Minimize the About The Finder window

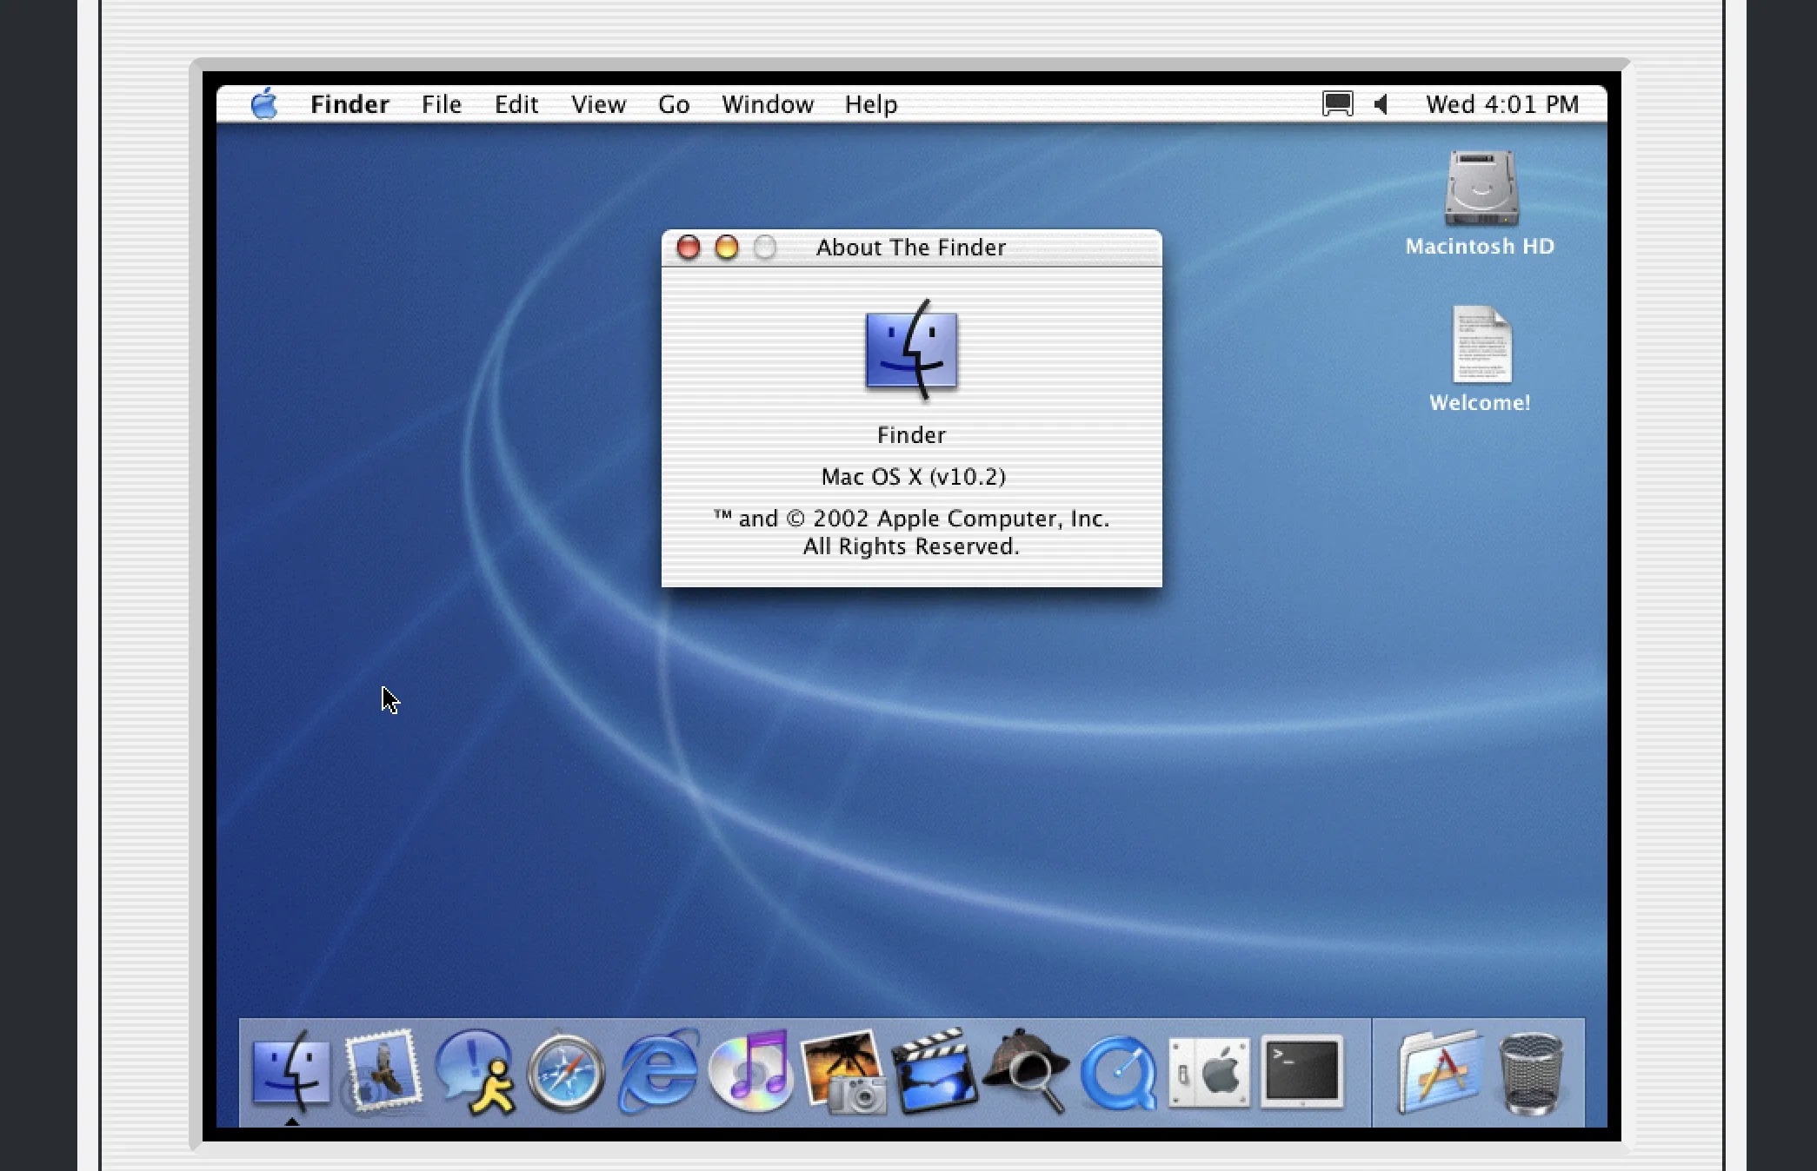coord(726,248)
